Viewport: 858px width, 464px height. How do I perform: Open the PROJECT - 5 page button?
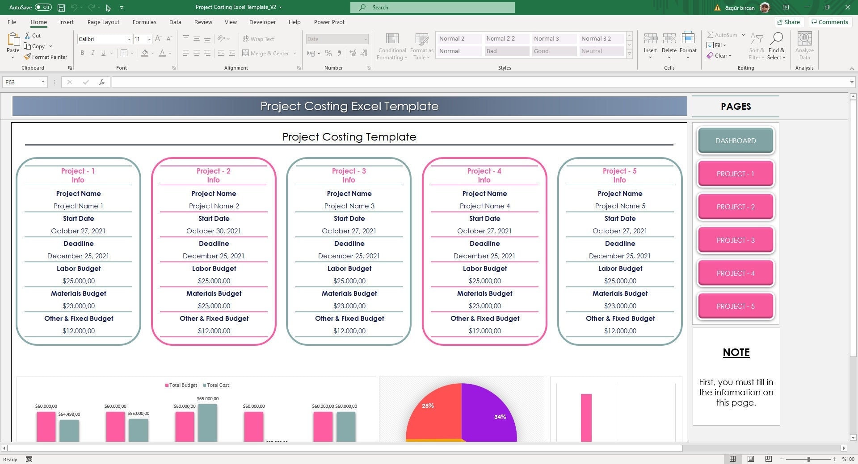[736, 306]
